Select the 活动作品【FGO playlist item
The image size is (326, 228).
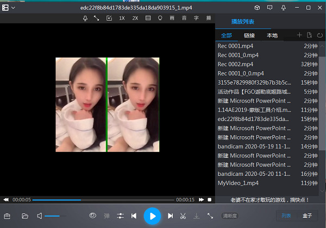(267, 92)
